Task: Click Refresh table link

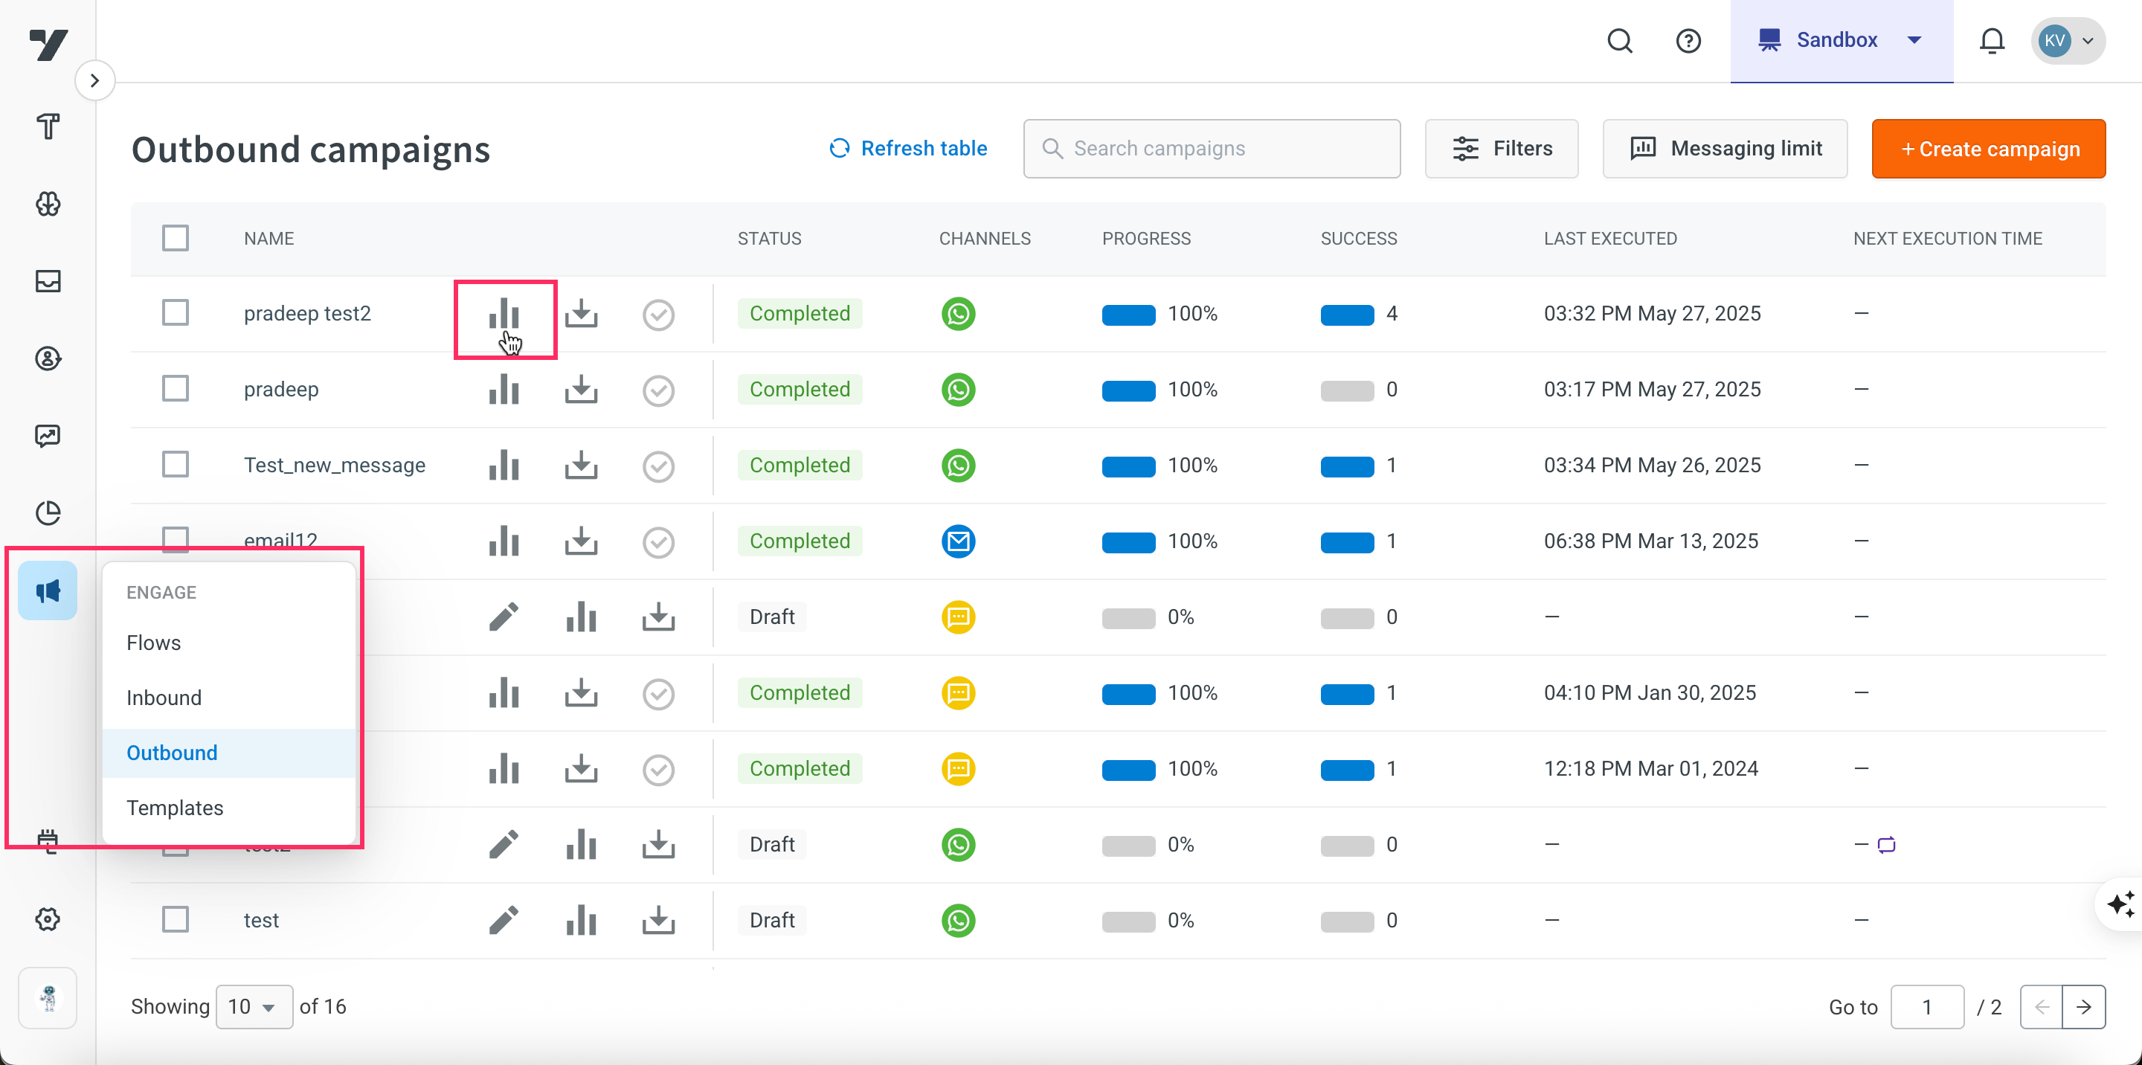Action: pyautogui.click(x=908, y=148)
